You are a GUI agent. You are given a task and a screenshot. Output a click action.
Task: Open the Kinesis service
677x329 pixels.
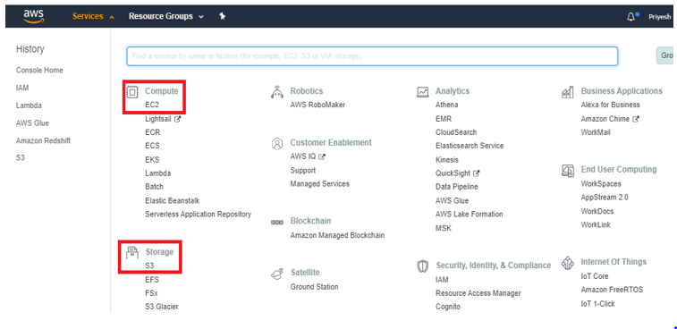[447, 160]
